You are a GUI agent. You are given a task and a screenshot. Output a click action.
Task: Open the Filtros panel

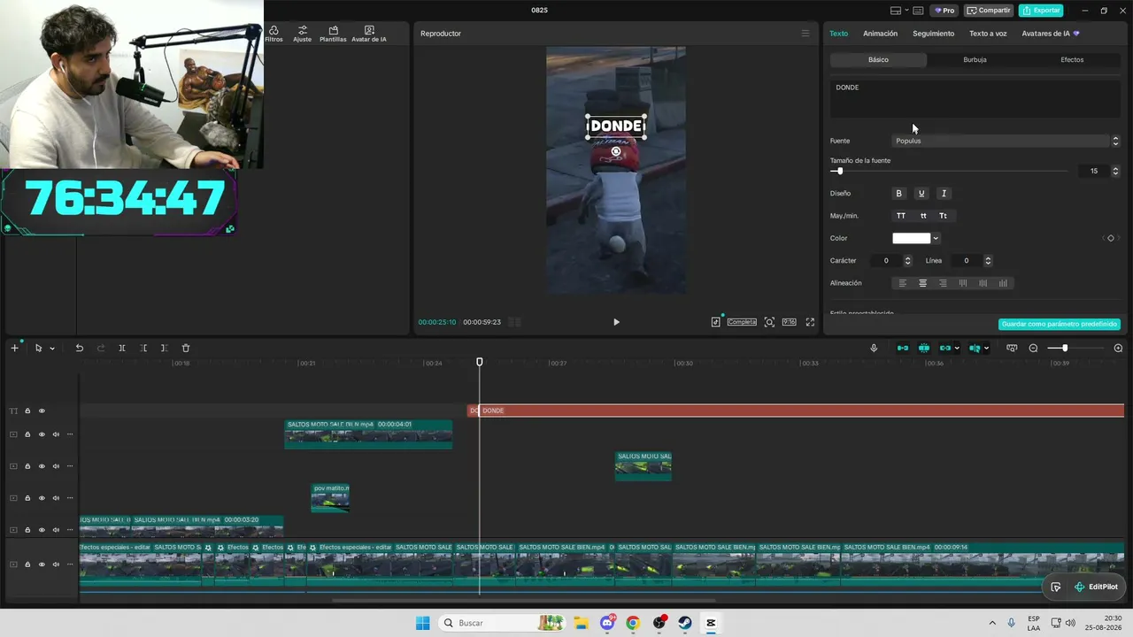click(274, 35)
